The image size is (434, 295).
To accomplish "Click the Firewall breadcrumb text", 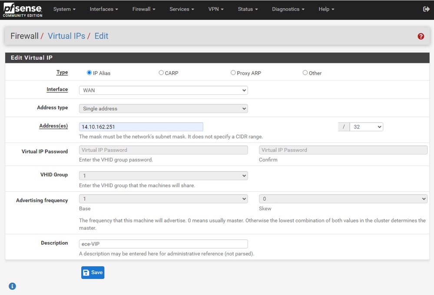I will tap(24, 36).
